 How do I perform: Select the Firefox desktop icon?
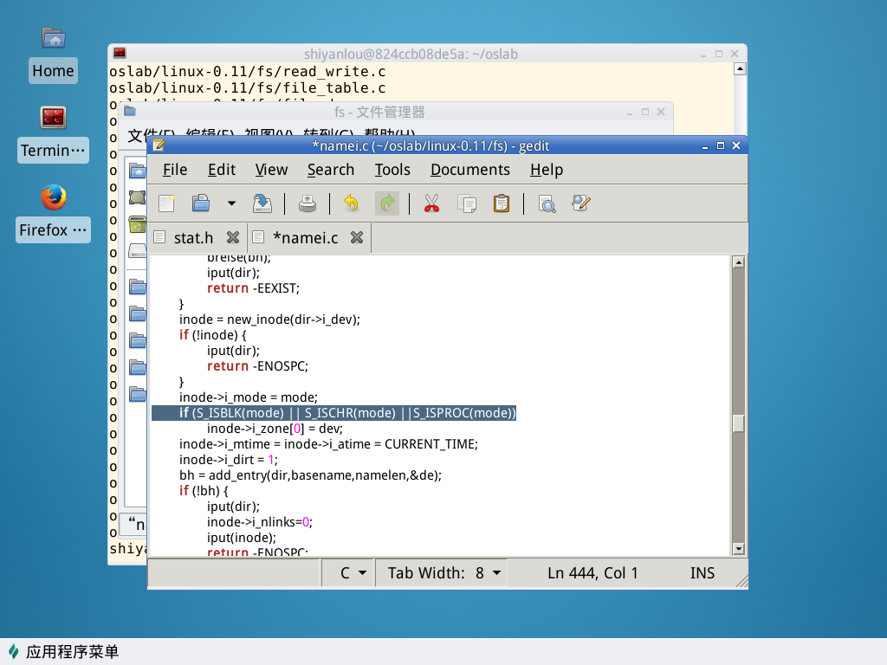coord(53,198)
